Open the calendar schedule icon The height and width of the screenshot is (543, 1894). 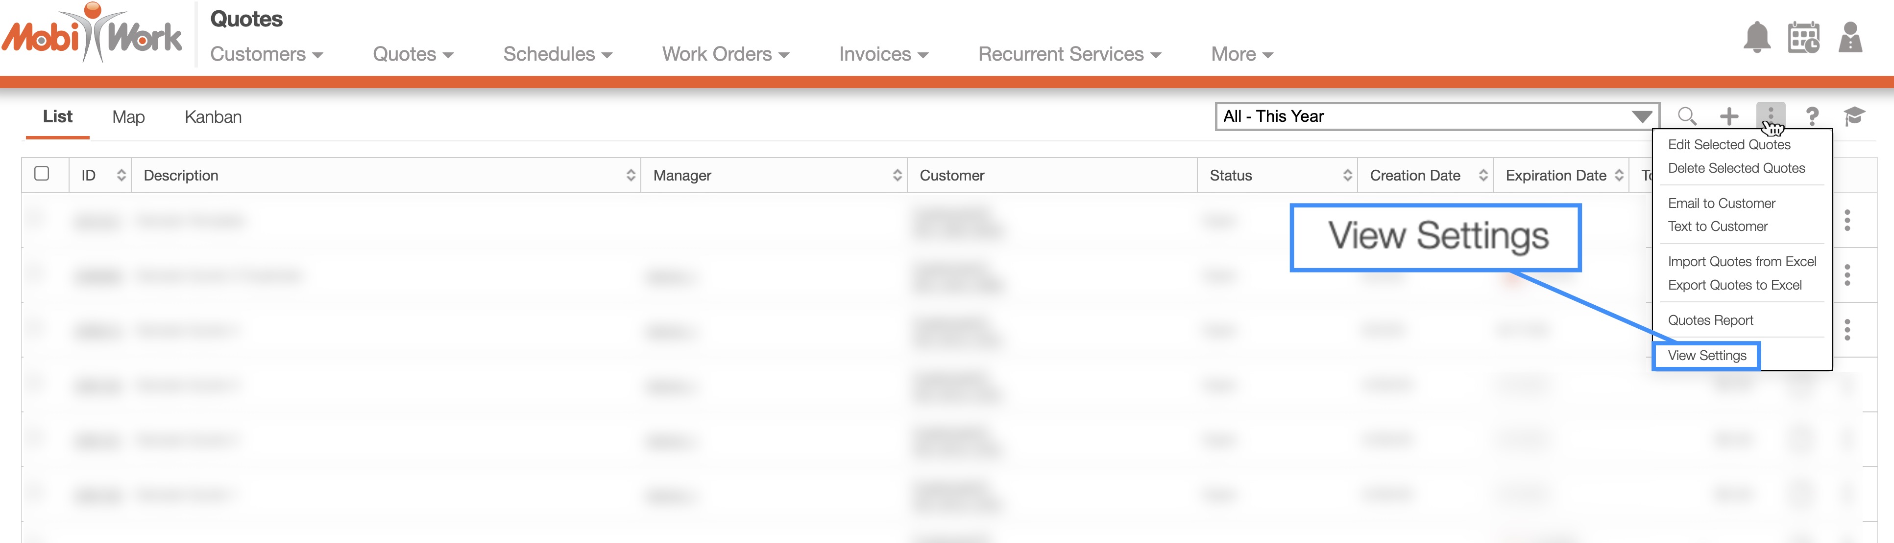(x=1803, y=37)
